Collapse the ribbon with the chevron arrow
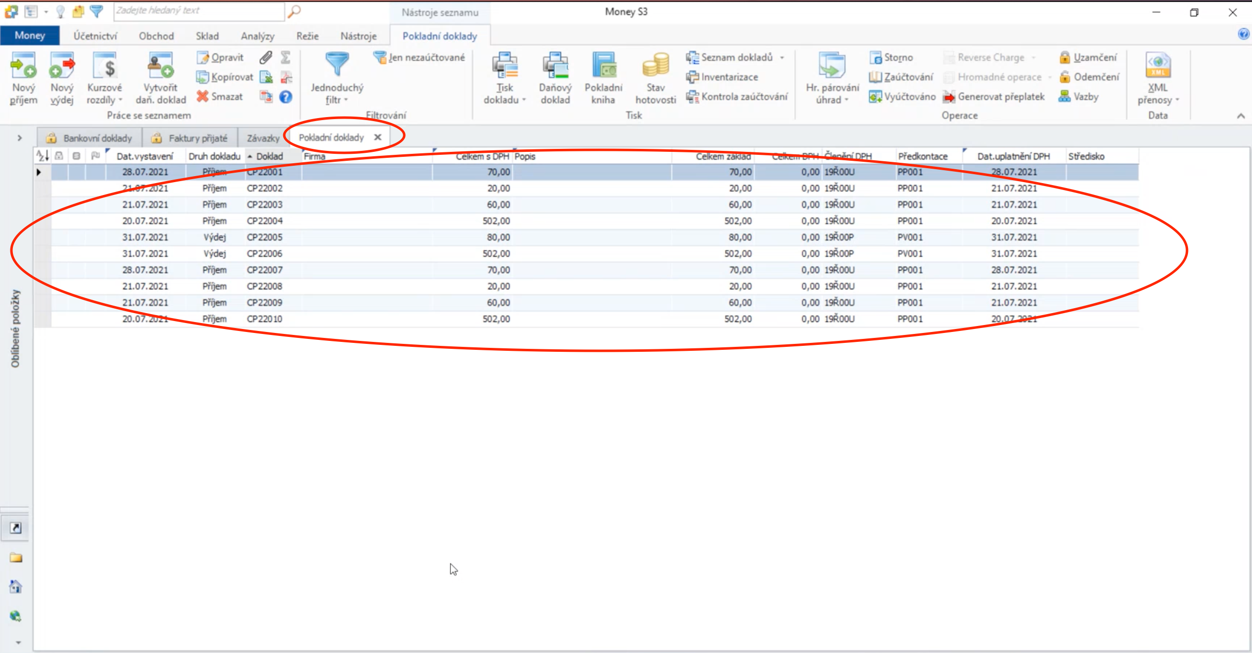 coord(1241,116)
